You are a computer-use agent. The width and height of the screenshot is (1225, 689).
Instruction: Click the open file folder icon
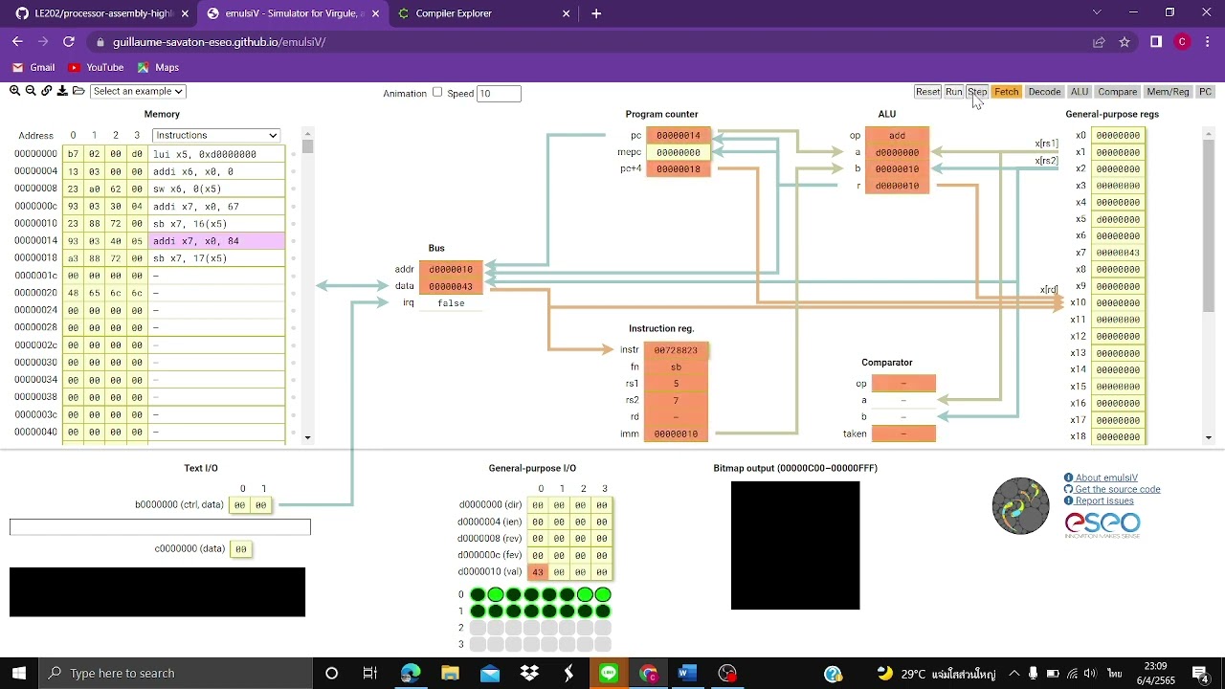[78, 91]
